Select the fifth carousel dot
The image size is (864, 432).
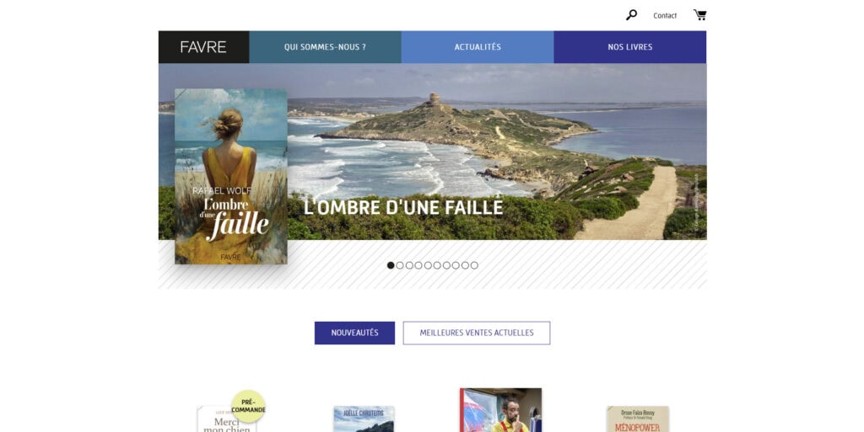pos(428,265)
